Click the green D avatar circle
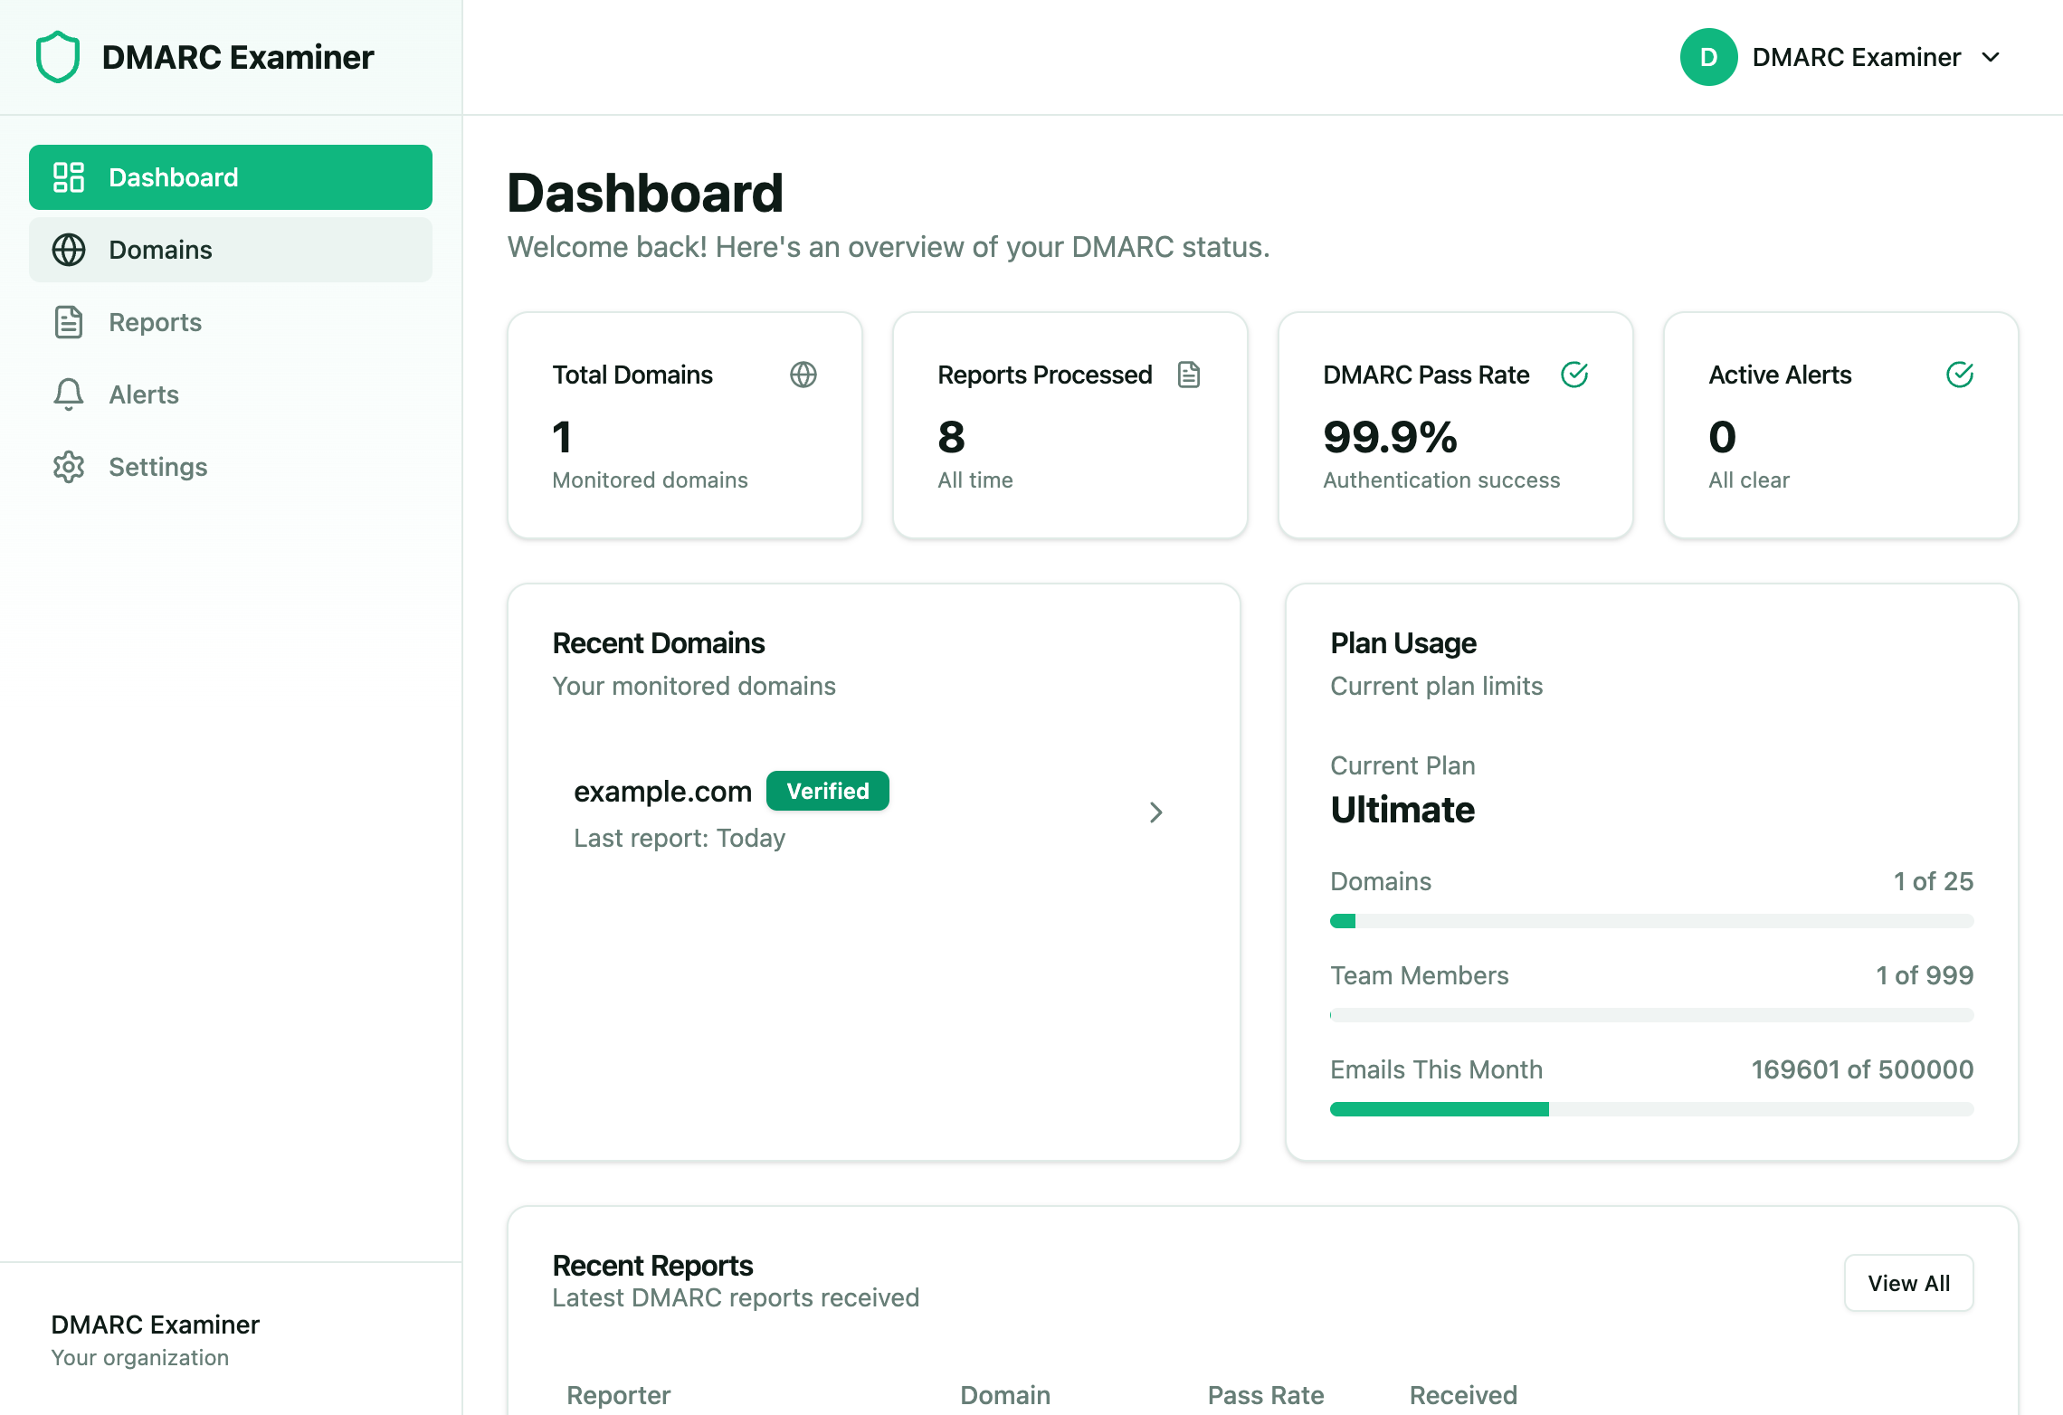 [x=1708, y=57]
